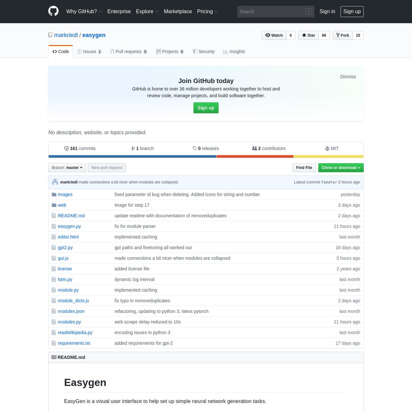Expand the Pricing menu
This screenshot has height=412, width=412.
[208, 12]
